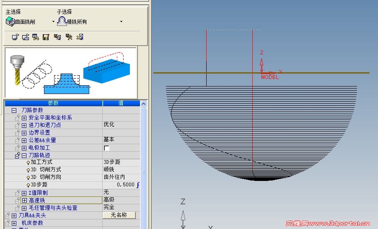378x229 pixels.
Task: Expand the 机床参数 node
Action: click(14, 223)
